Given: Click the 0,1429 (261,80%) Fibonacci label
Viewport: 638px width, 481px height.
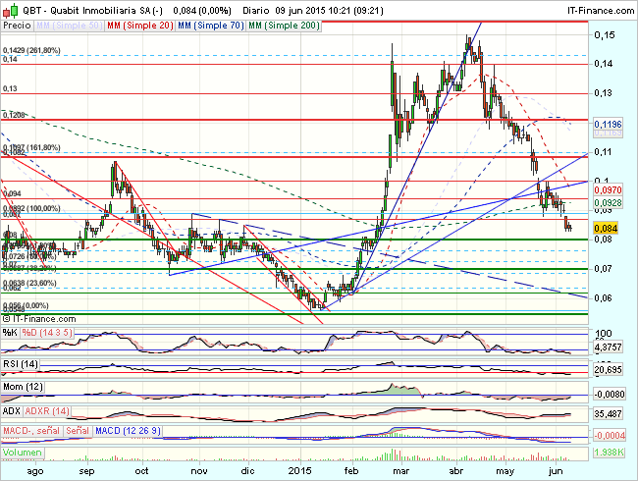Looking at the screenshot, I should pos(31,50).
